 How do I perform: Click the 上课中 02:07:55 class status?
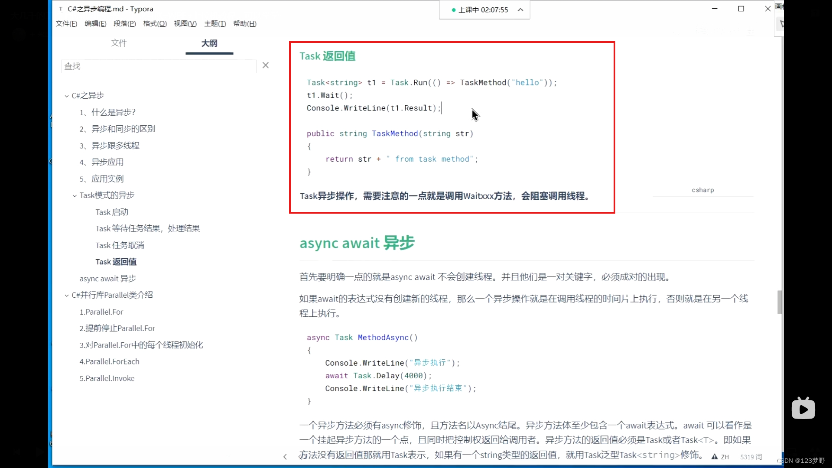click(479, 10)
